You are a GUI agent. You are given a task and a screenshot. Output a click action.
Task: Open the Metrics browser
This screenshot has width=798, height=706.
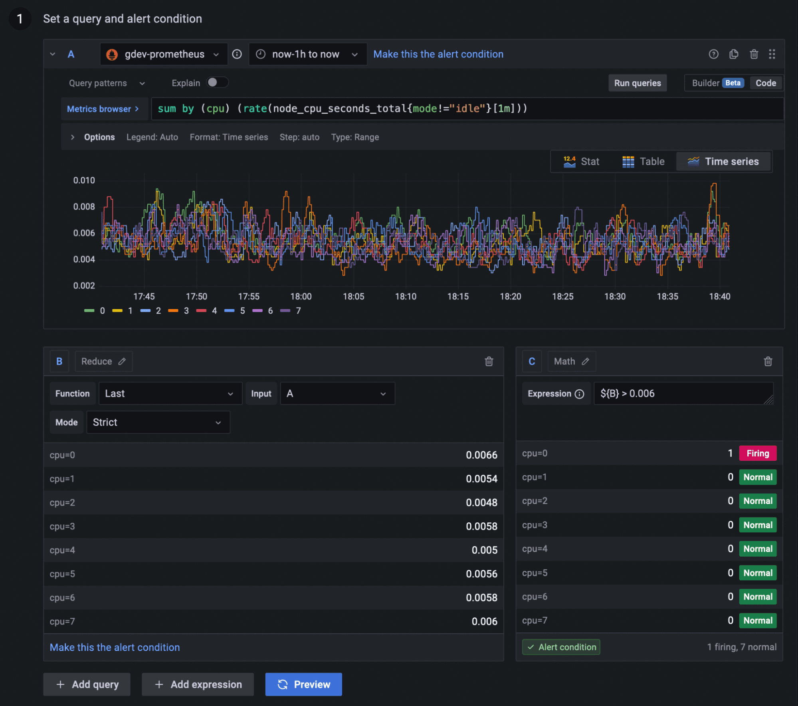tap(102, 109)
